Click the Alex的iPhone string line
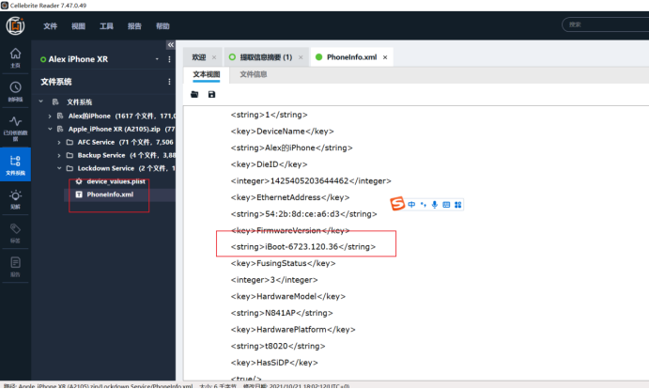Viewport: 649px width, 389px height. click(x=291, y=148)
